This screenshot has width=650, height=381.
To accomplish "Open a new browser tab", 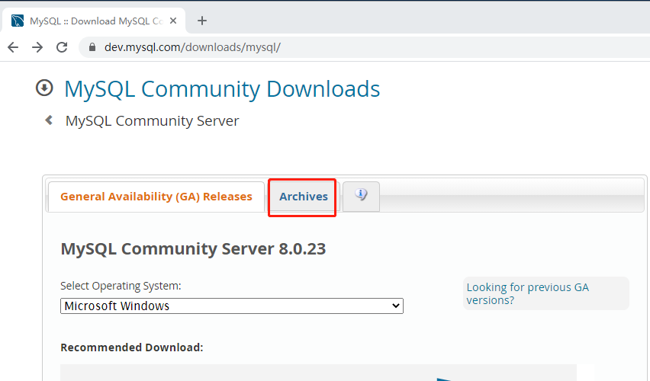I will 202,21.
